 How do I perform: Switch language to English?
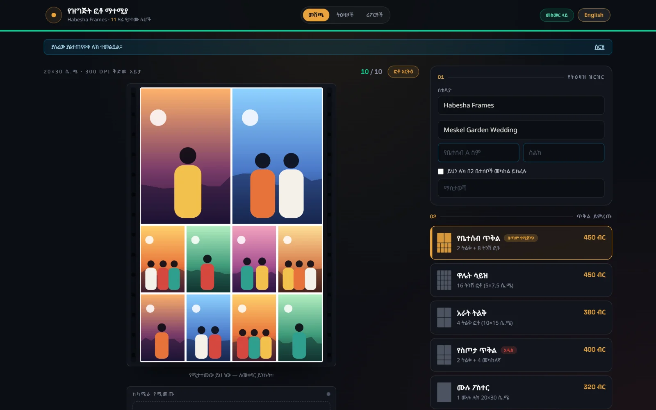click(594, 15)
